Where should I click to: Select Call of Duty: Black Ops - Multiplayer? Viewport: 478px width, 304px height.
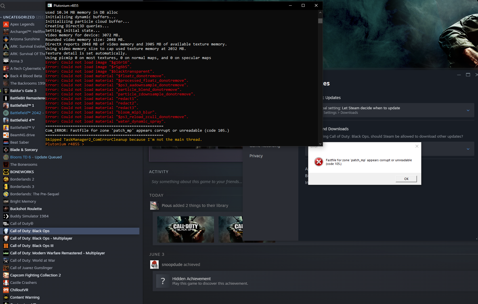coord(70,238)
